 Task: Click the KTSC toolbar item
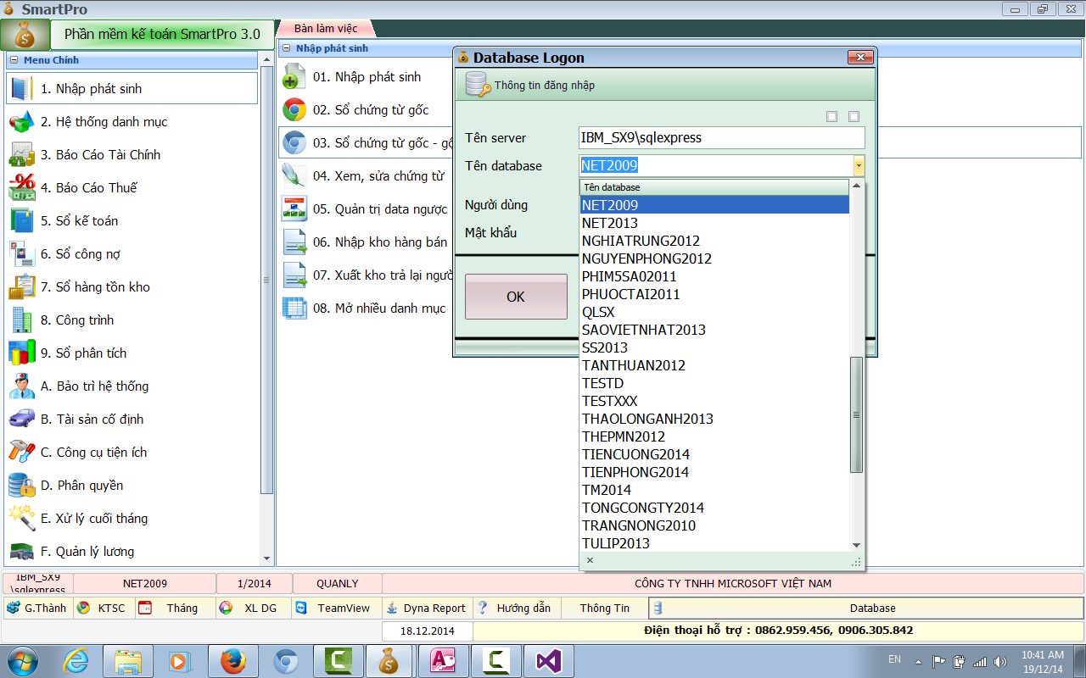tap(104, 608)
